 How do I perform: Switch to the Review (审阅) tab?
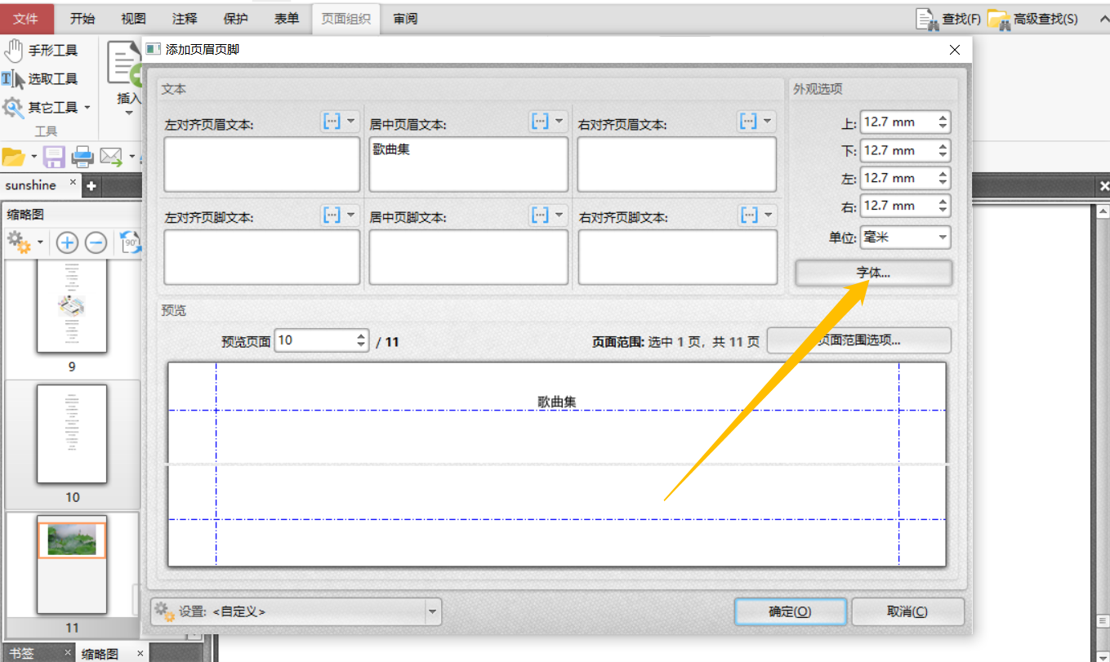pyautogui.click(x=405, y=18)
